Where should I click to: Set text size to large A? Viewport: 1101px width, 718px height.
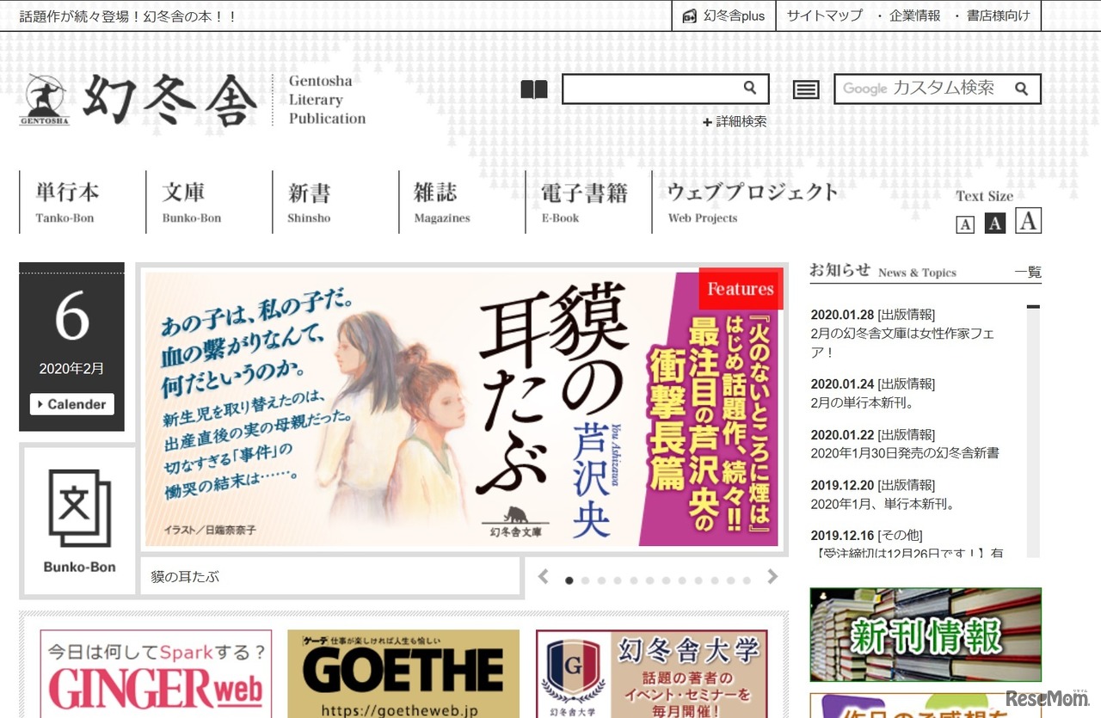click(1028, 221)
